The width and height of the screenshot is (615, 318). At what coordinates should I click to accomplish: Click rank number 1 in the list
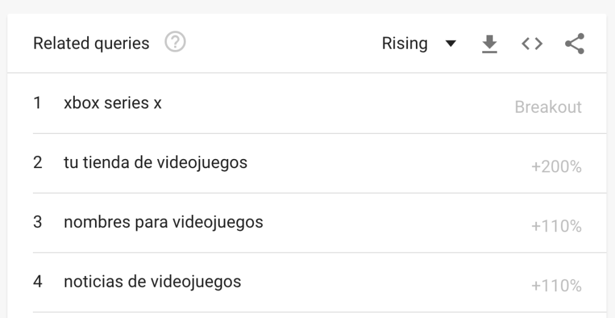[37, 104]
